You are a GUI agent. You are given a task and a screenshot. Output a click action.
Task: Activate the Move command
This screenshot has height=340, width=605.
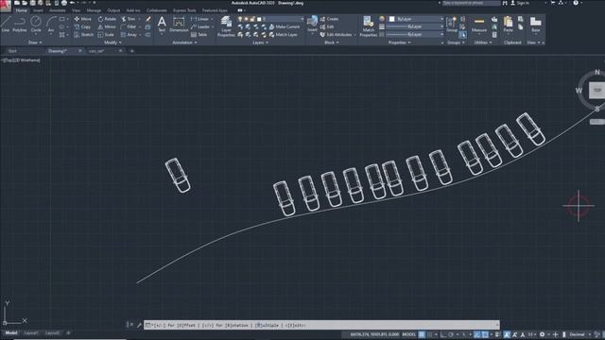(x=83, y=19)
